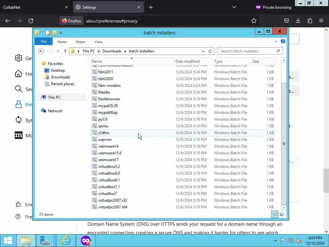Click the batch file icon beside py3.8
Screen dimensions: 329x247
coord(94,119)
